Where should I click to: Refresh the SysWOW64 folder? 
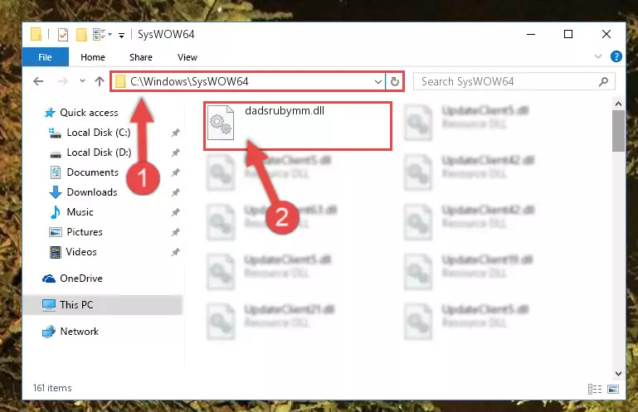[395, 82]
